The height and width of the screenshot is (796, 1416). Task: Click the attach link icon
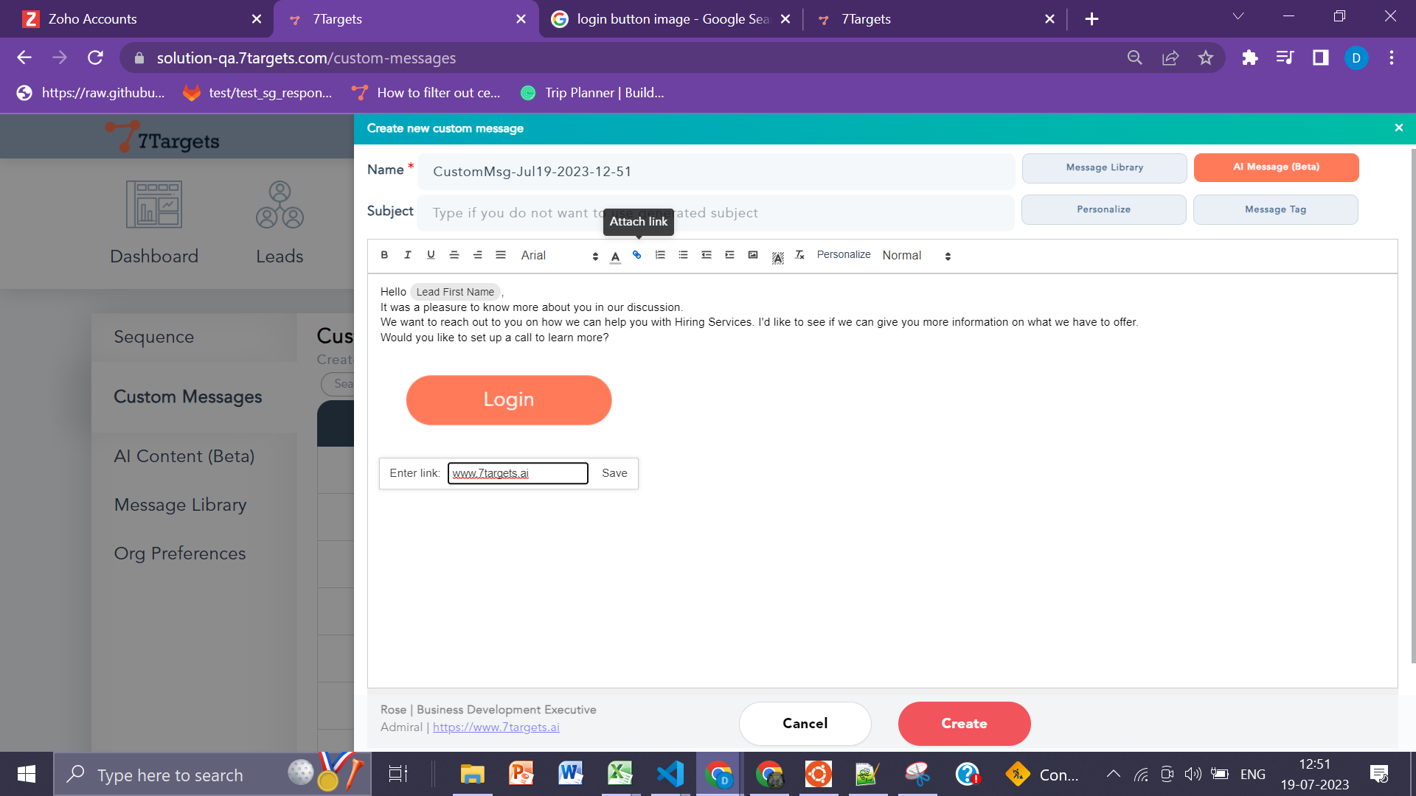click(x=637, y=255)
